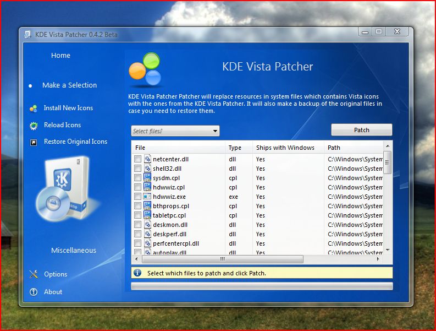436x331 pixels.
Task: Click the 'exe' type cell for hdwwiz.exe
Action: point(233,197)
